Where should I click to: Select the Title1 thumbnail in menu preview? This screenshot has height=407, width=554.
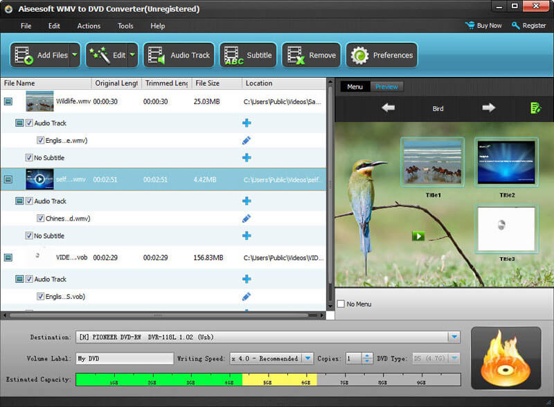432,162
